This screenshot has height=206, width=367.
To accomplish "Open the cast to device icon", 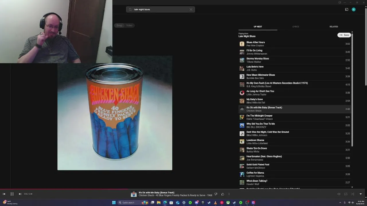I will click(x=347, y=9).
